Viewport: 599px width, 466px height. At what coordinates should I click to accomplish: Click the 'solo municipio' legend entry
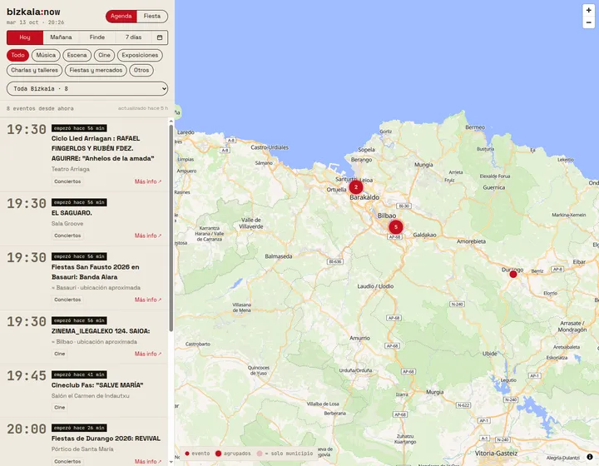(x=285, y=454)
